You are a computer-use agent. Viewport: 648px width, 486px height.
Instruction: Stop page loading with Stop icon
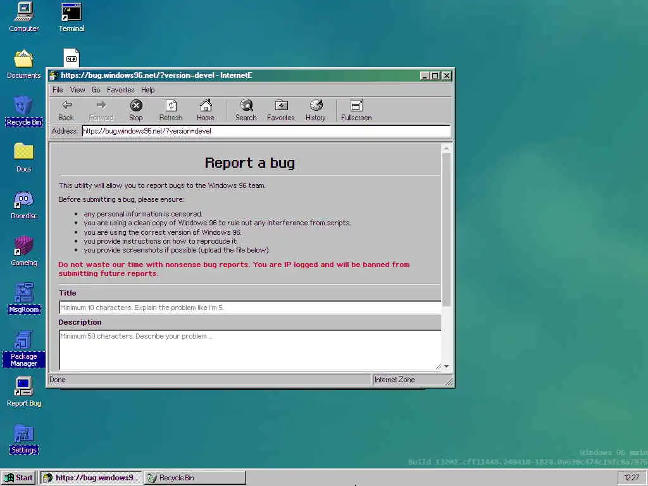136,110
